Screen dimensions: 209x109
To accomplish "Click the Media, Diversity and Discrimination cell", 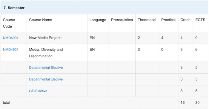I will click(x=46, y=53).
